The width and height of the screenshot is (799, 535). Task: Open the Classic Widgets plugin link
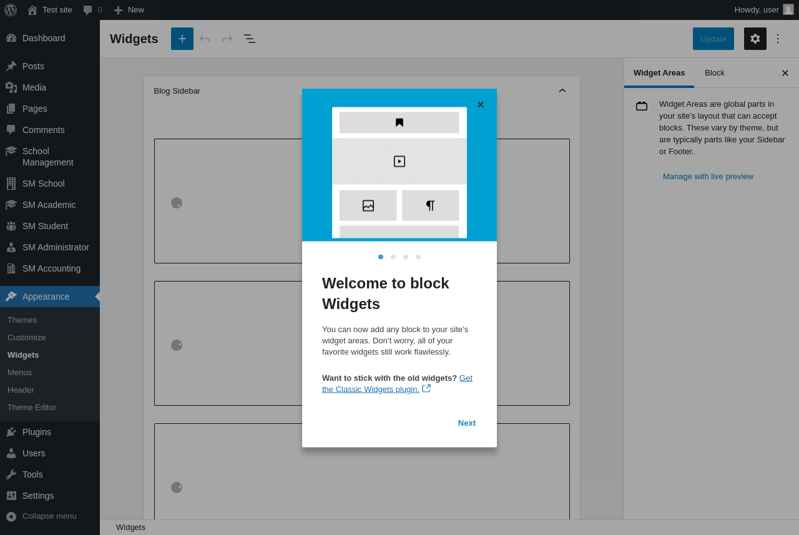click(371, 389)
